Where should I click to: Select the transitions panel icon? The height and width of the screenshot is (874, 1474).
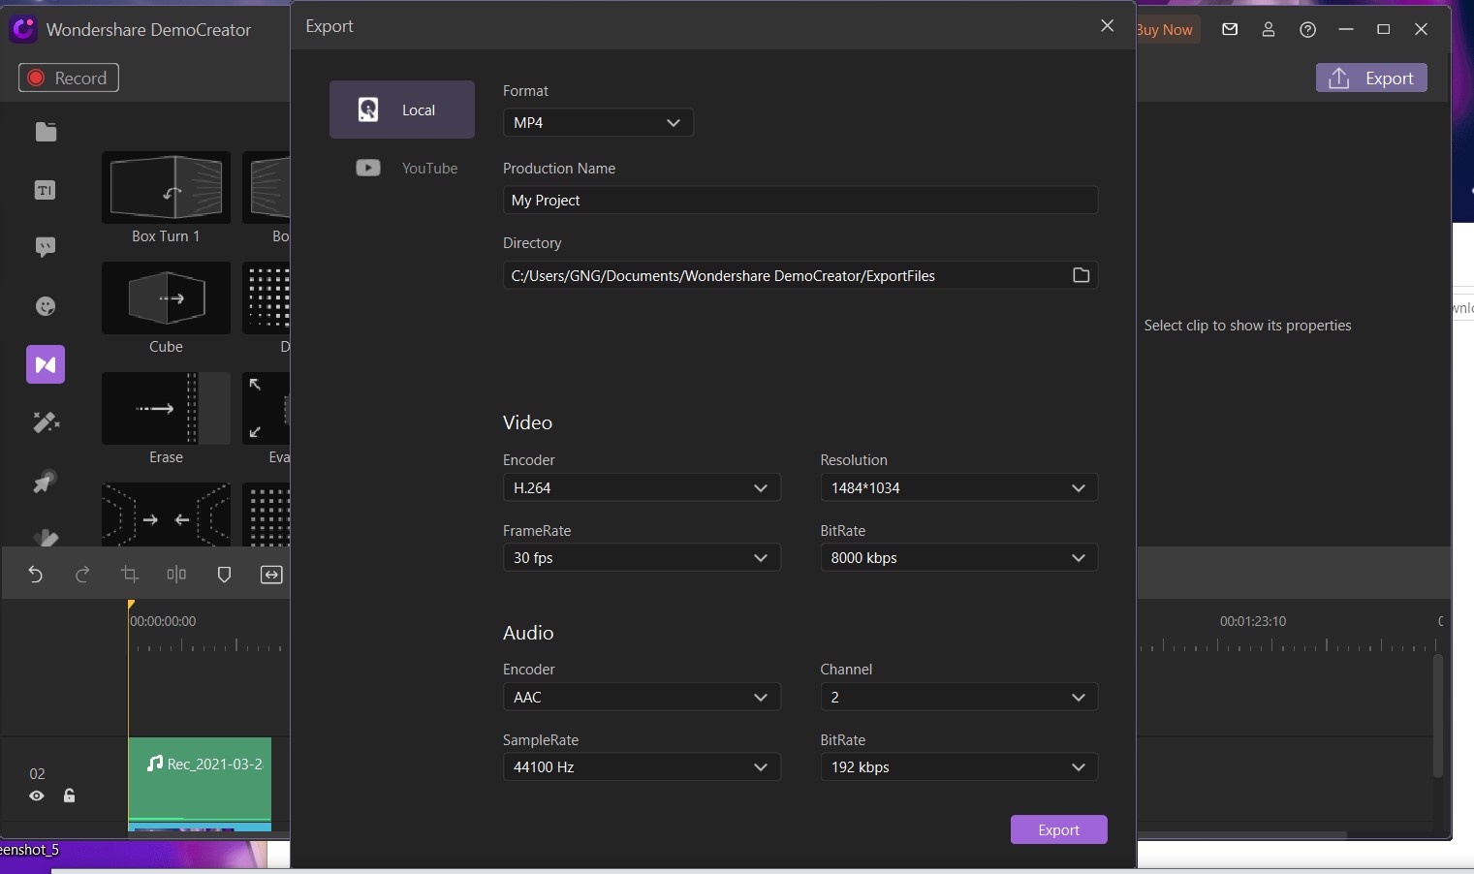(x=46, y=364)
